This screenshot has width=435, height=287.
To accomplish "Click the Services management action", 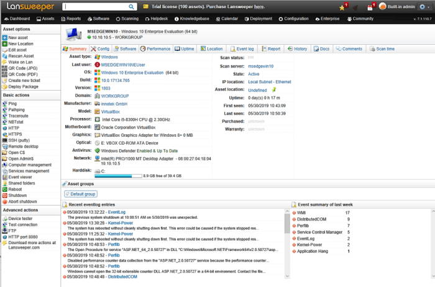I will click(29, 171).
